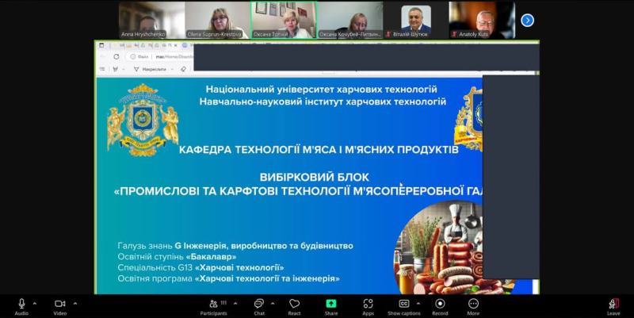Open the Накреслити dropdown arrow
634x318 pixels.
point(172,70)
